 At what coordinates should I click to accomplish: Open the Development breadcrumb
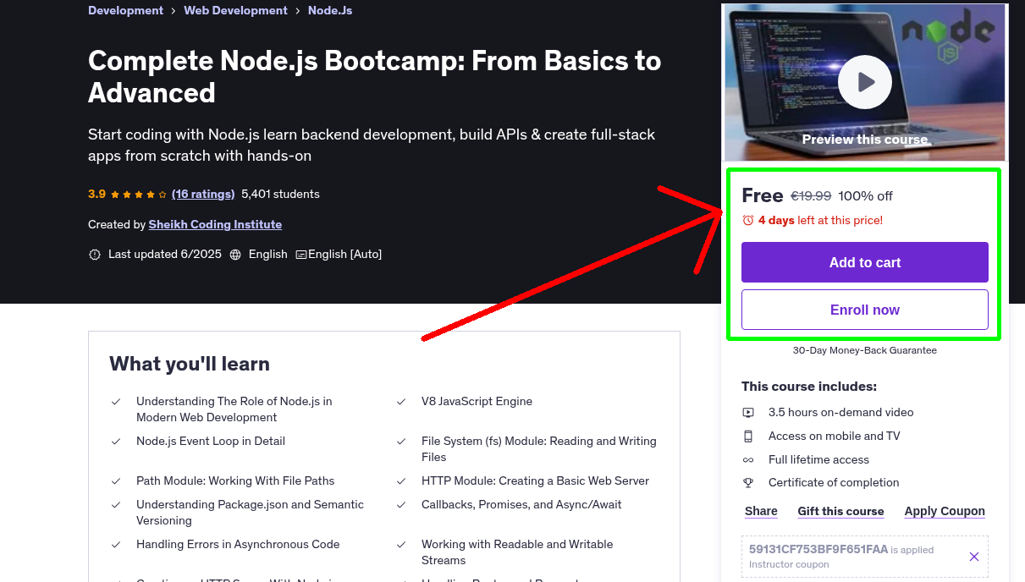tap(125, 11)
